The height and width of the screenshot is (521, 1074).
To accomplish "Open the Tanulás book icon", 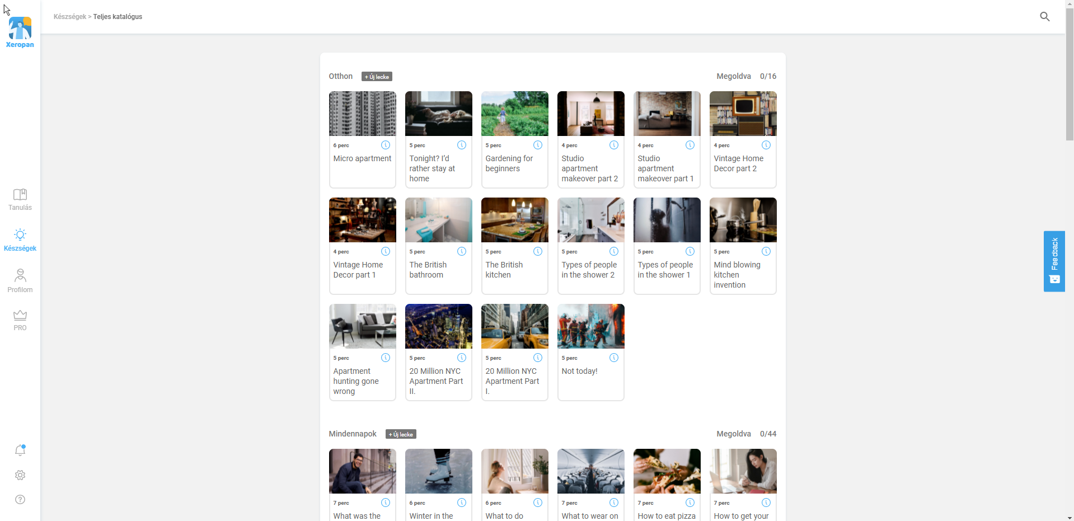I will click(20, 194).
